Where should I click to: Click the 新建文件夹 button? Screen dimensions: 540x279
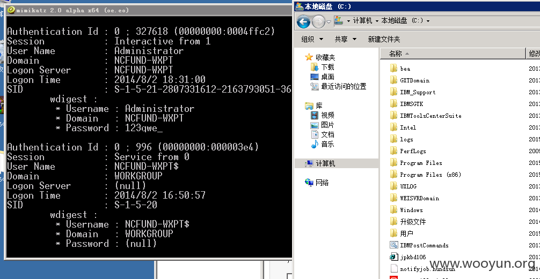(x=384, y=39)
